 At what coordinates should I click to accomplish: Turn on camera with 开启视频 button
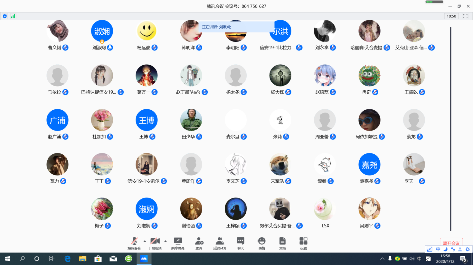click(x=155, y=243)
